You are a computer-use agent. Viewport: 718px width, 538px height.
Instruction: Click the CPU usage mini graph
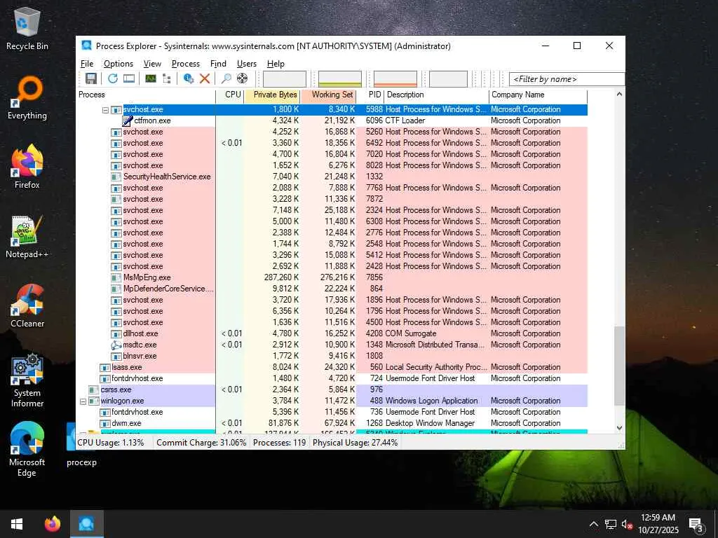point(285,78)
